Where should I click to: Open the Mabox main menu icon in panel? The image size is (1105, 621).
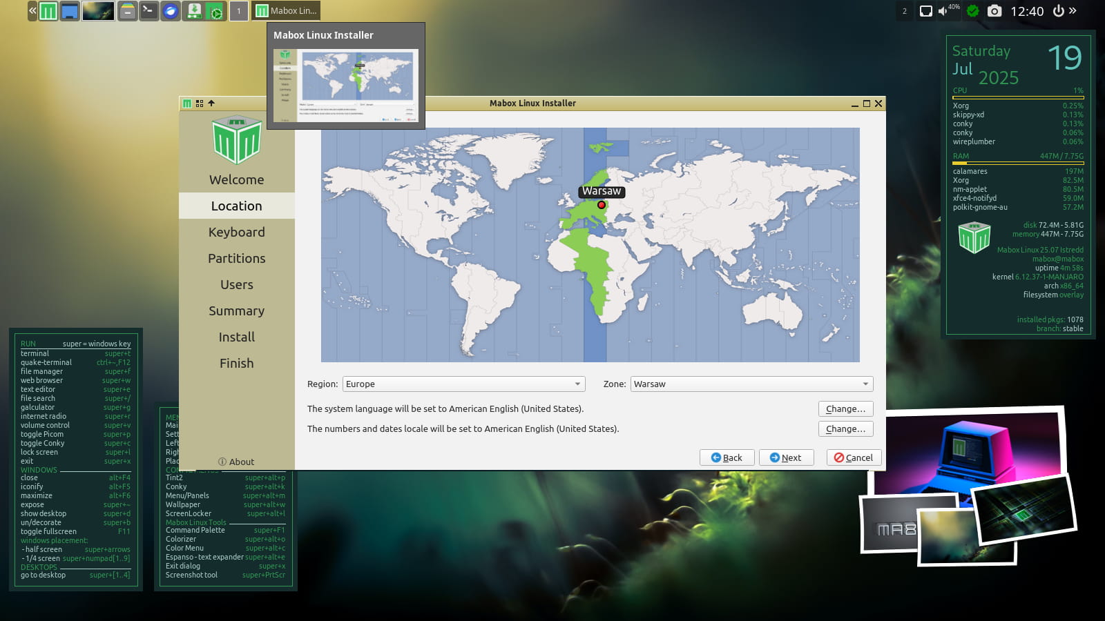coord(48,11)
